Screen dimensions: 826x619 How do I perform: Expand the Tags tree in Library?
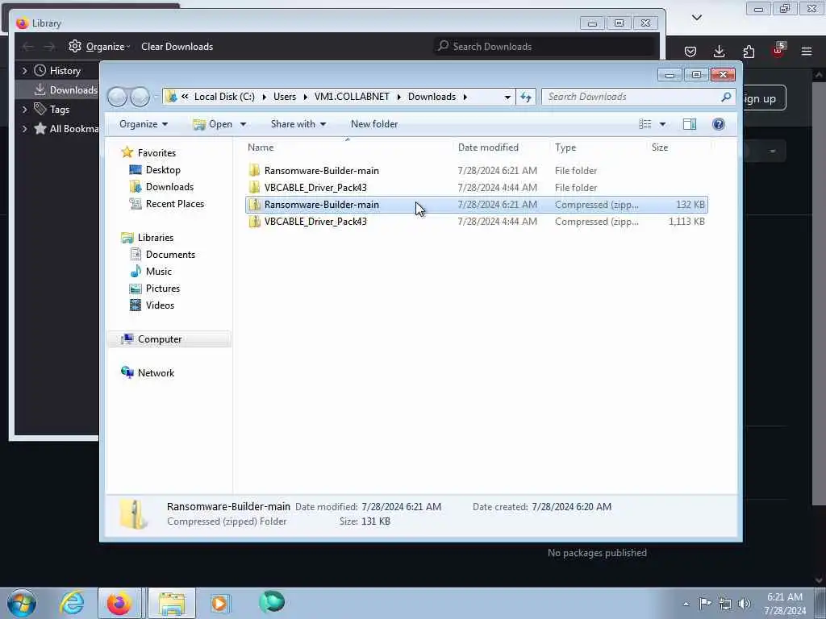pyautogui.click(x=24, y=110)
